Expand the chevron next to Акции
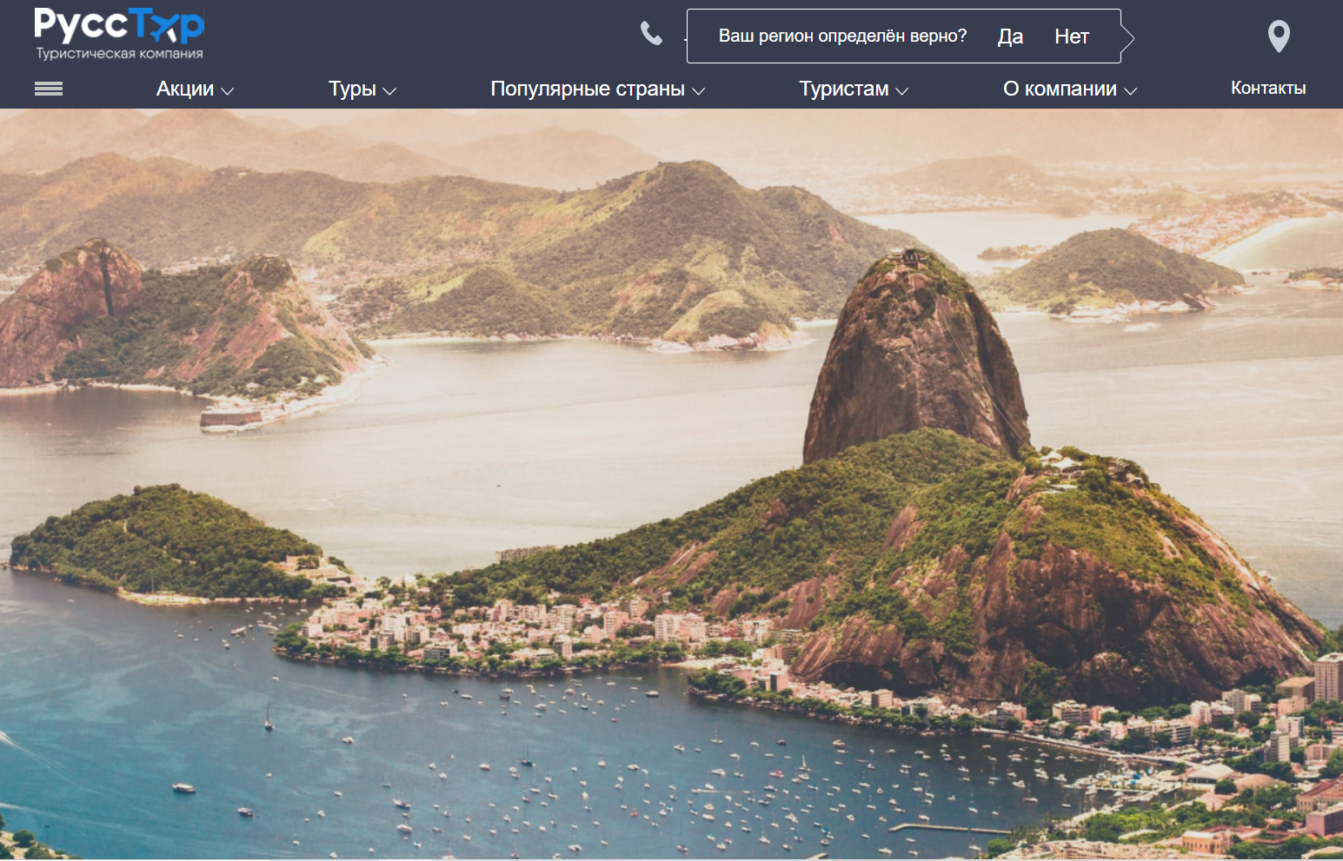 coord(228,90)
